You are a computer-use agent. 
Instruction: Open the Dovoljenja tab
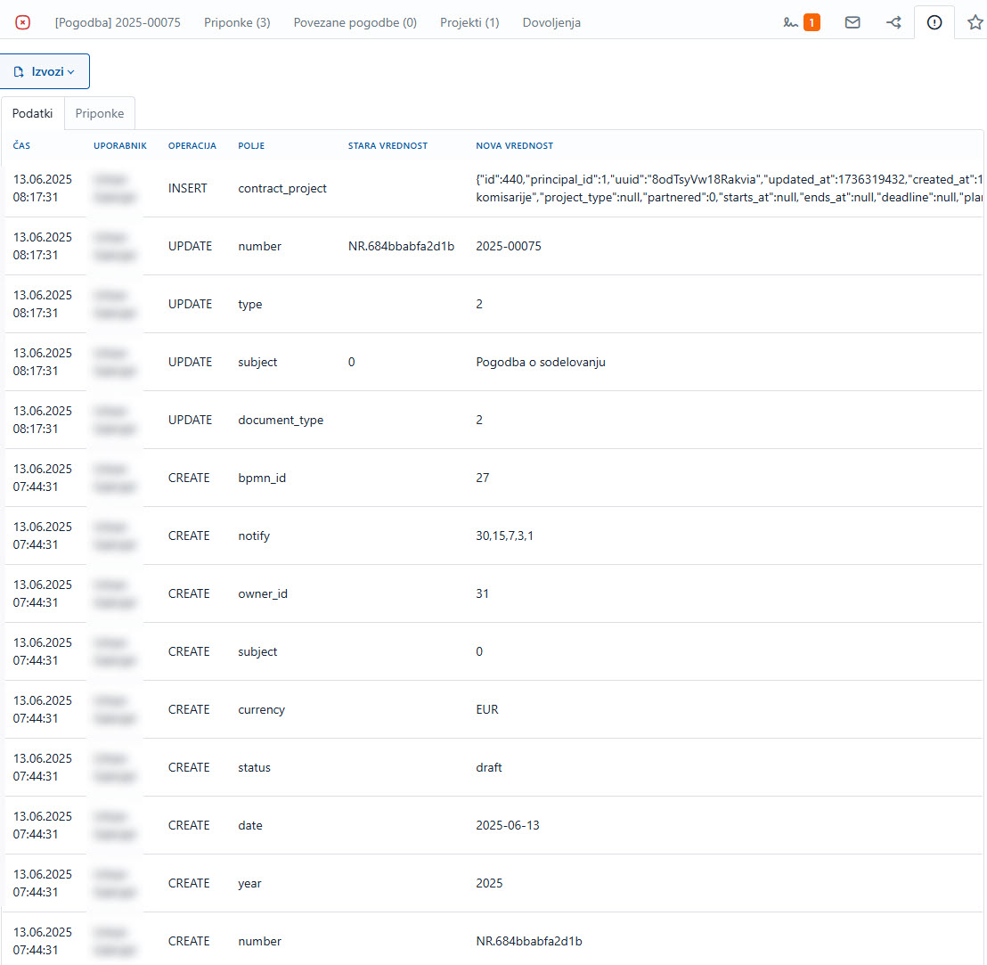pyautogui.click(x=551, y=22)
